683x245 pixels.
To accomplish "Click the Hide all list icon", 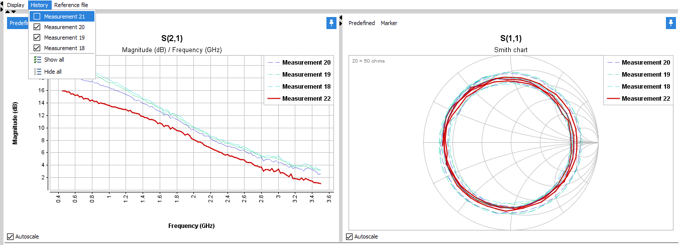I will click(x=37, y=72).
